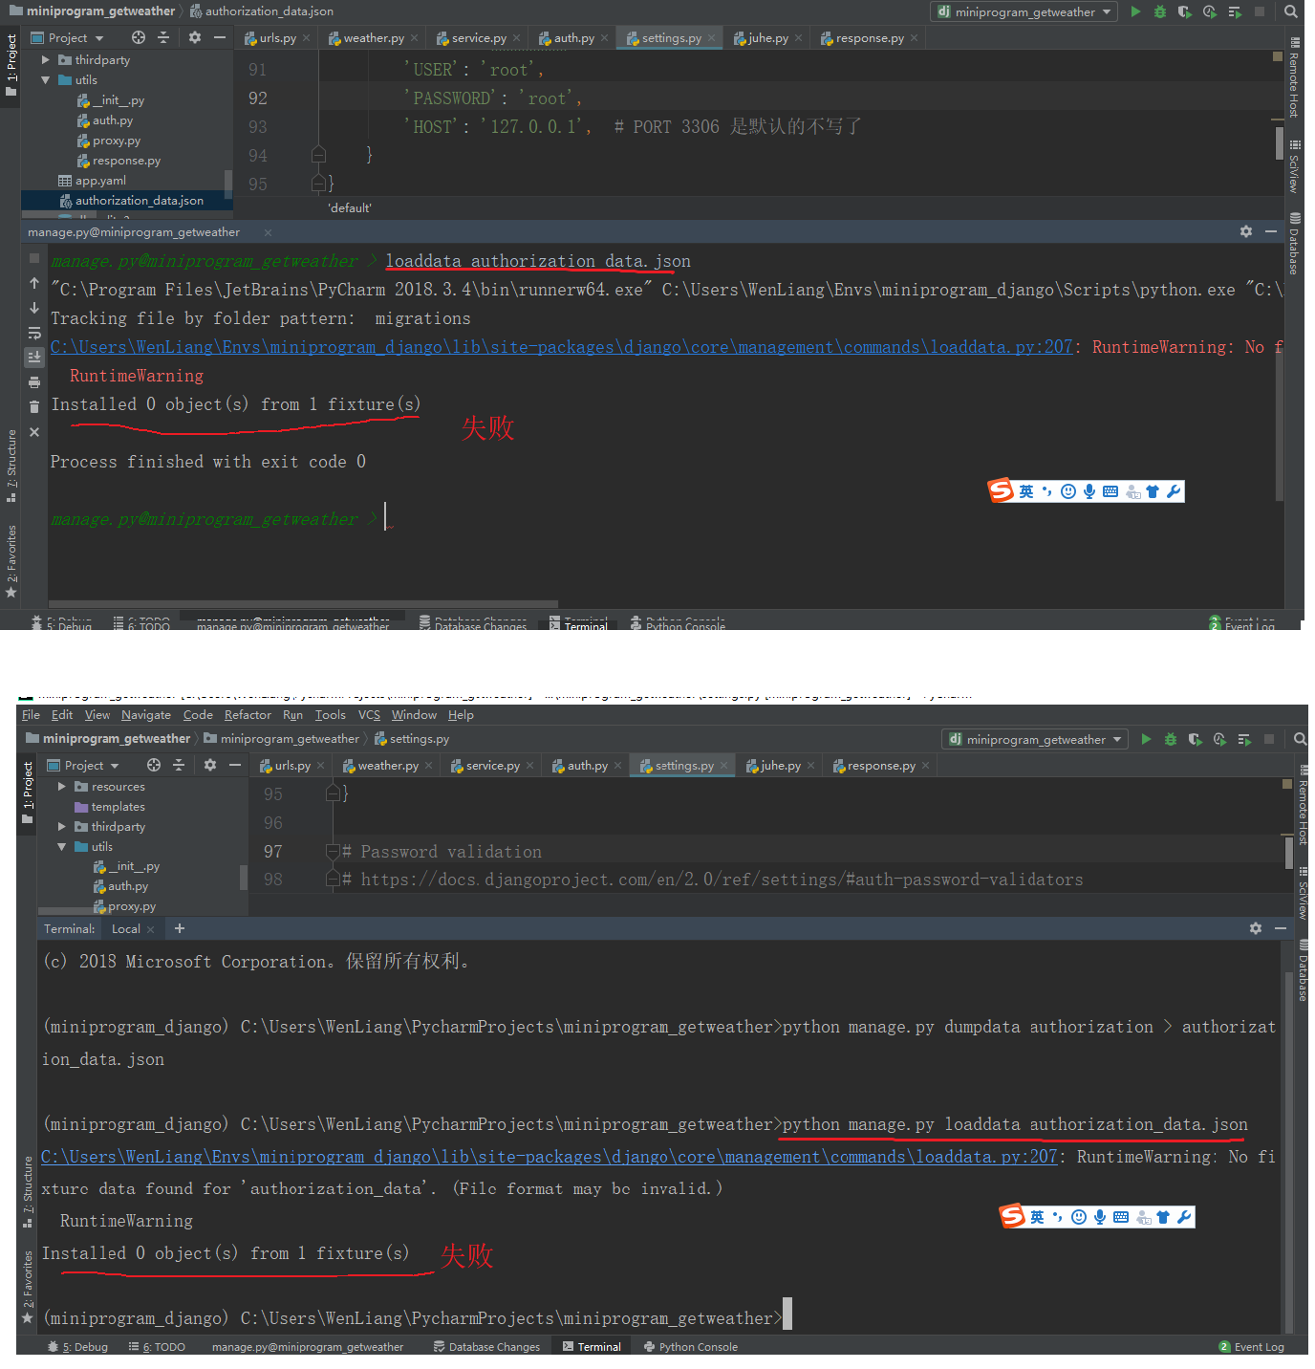This screenshot has height=1369, width=1315.
Task: Toggle soft-wrap in manage.py console gutter
Action: point(34,333)
